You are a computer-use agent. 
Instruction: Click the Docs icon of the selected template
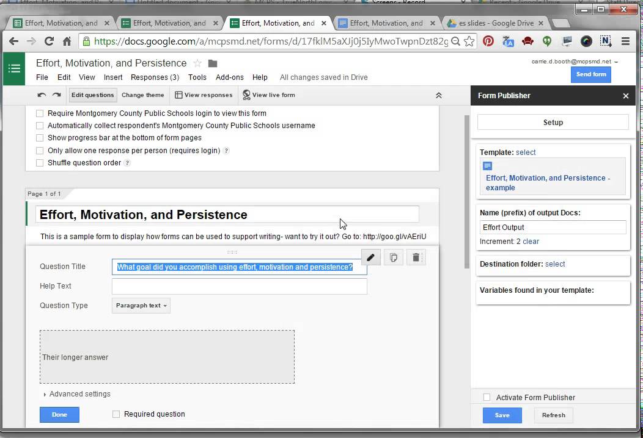point(488,166)
